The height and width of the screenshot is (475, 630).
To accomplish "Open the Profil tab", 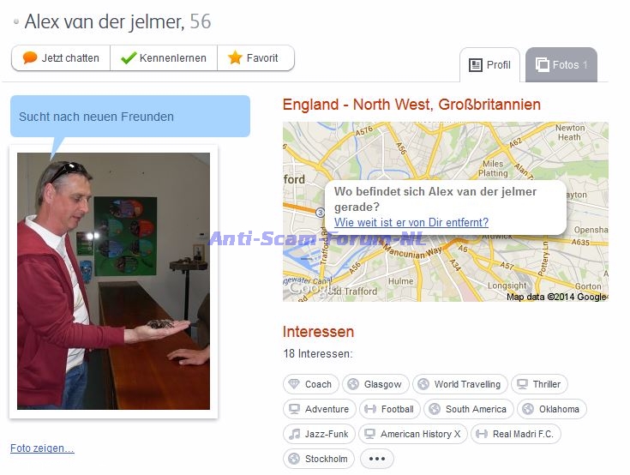I will (489, 65).
